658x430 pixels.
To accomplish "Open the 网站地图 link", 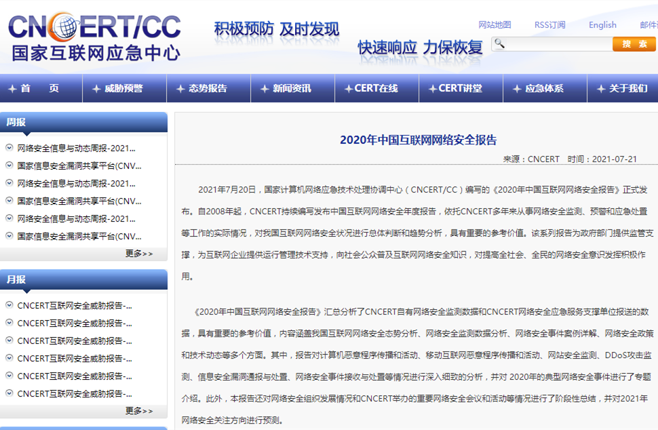I will 495,25.
